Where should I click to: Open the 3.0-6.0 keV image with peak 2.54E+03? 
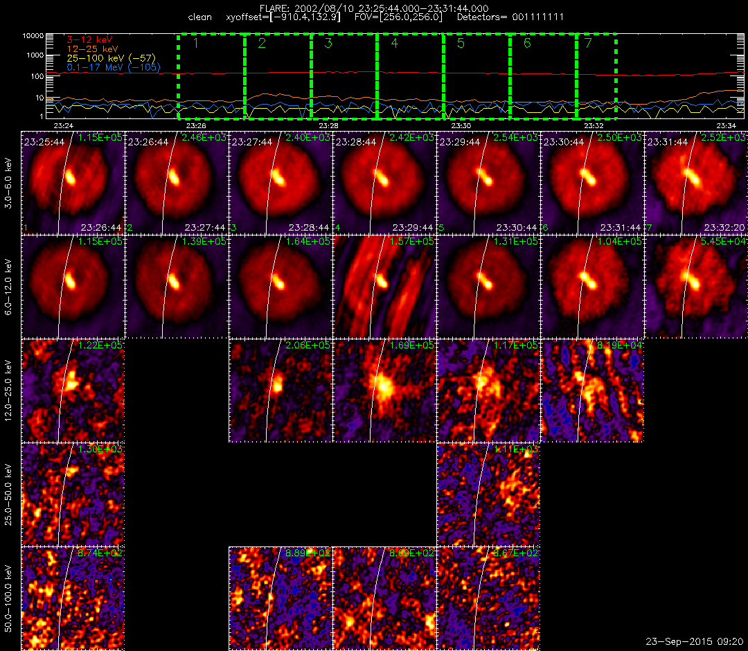pyautogui.click(x=488, y=183)
